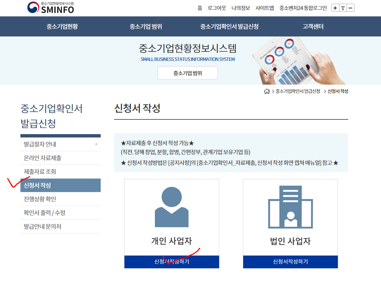Click the 개인 사업자 person icon

click(172, 207)
